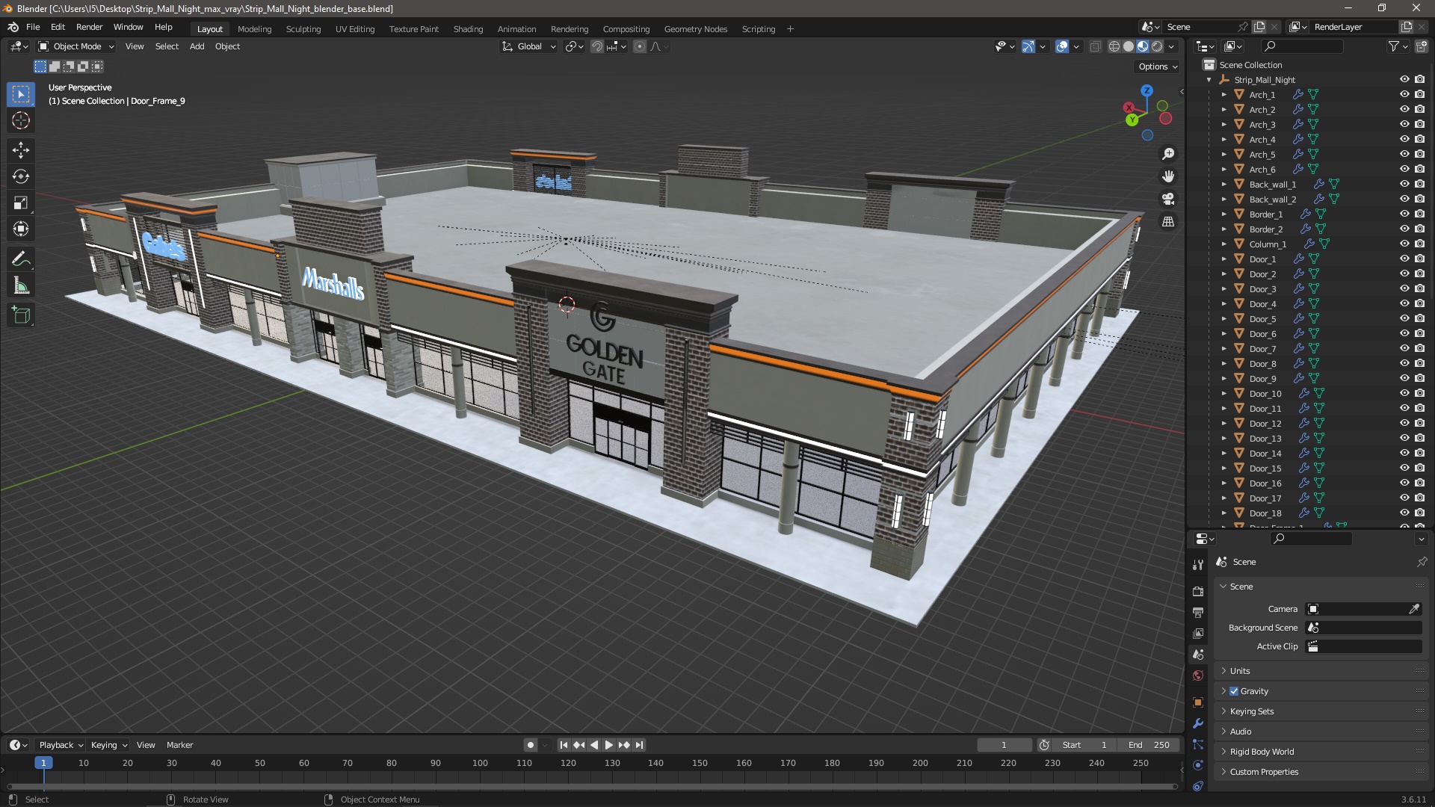Toggle X-ray display mode

pos(1095,46)
